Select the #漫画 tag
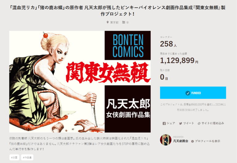Screen dimensions: 237x163 pos(14,157)
